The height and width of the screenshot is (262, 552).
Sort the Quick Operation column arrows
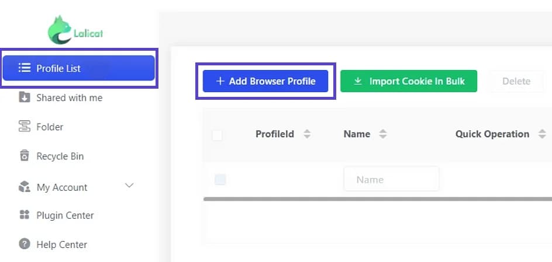point(542,134)
